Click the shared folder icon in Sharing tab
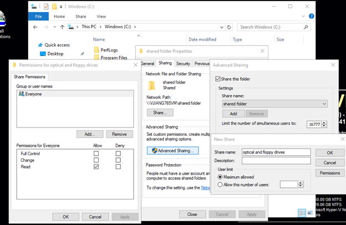The width and height of the screenshot is (346, 225). point(151,85)
